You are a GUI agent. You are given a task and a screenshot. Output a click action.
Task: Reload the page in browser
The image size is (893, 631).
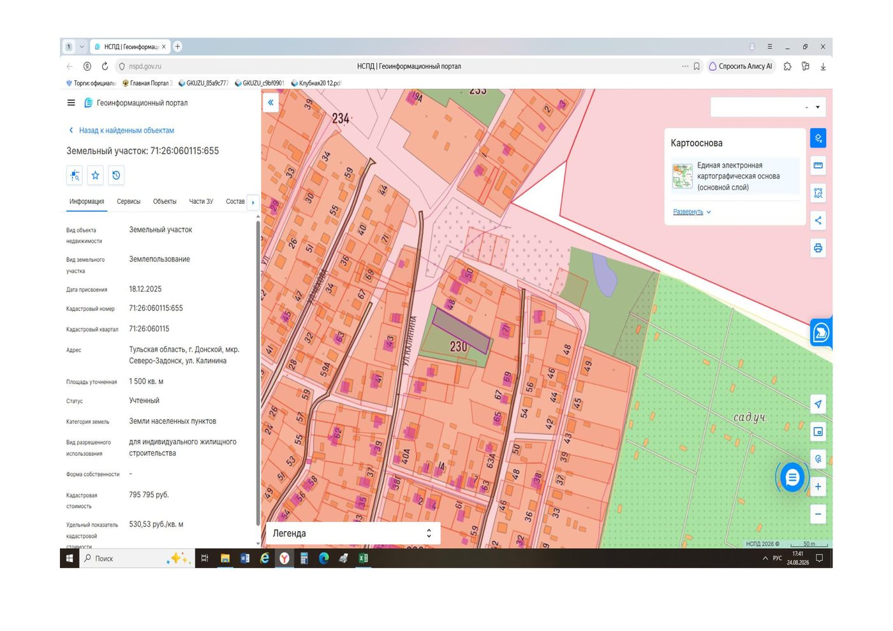105,66
